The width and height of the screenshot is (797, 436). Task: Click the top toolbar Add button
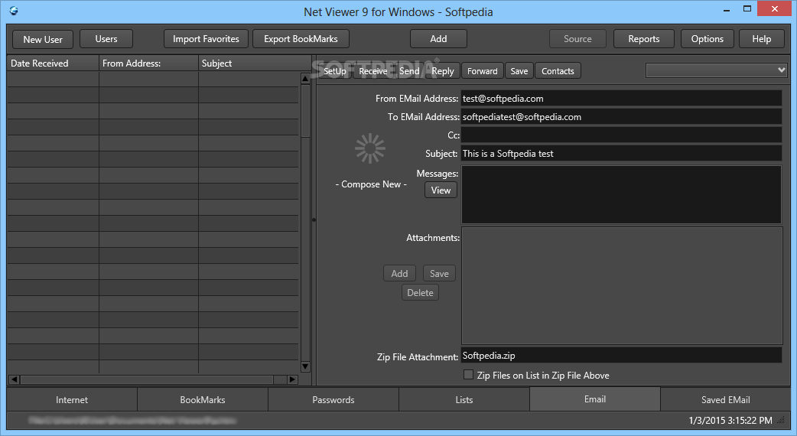coord(438,38)
